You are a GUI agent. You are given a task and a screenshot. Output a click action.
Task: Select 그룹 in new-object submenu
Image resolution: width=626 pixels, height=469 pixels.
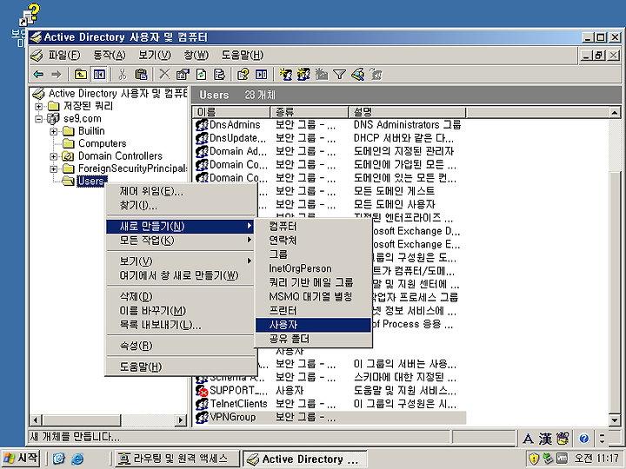tap(313, 254)
